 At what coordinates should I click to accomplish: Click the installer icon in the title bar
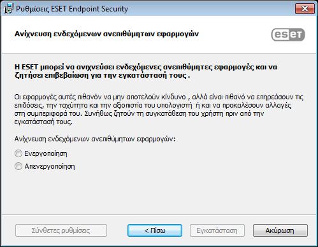tap(8, 9)
